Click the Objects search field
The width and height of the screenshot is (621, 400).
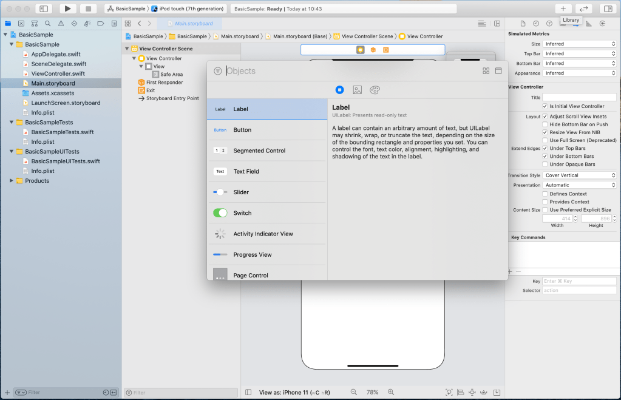(352, 71)
